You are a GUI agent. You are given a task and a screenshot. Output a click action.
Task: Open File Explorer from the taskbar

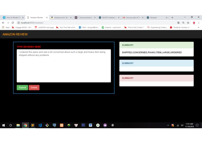pyautogui.click(x=18, y=125)
